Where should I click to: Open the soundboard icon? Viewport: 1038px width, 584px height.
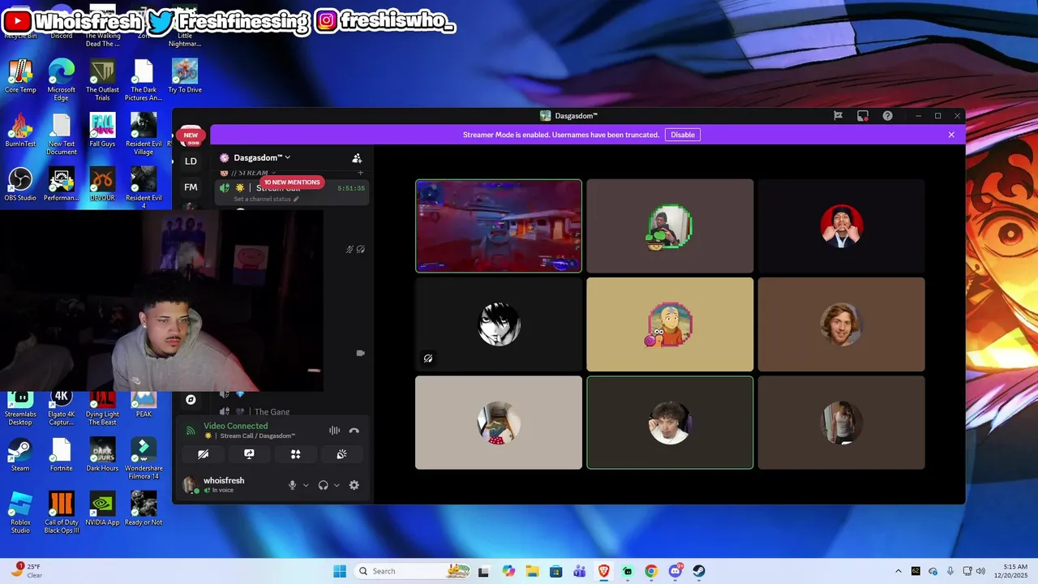341,454
